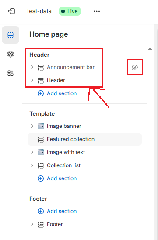
Task: Open the three-dot more actions menu
Action: 97,11
